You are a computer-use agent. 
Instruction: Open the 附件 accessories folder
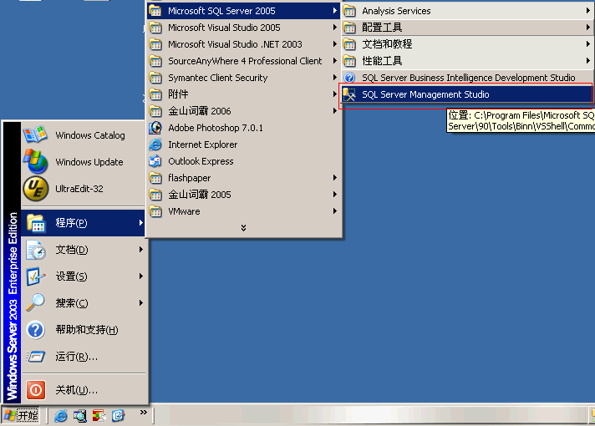coord(243,94)
